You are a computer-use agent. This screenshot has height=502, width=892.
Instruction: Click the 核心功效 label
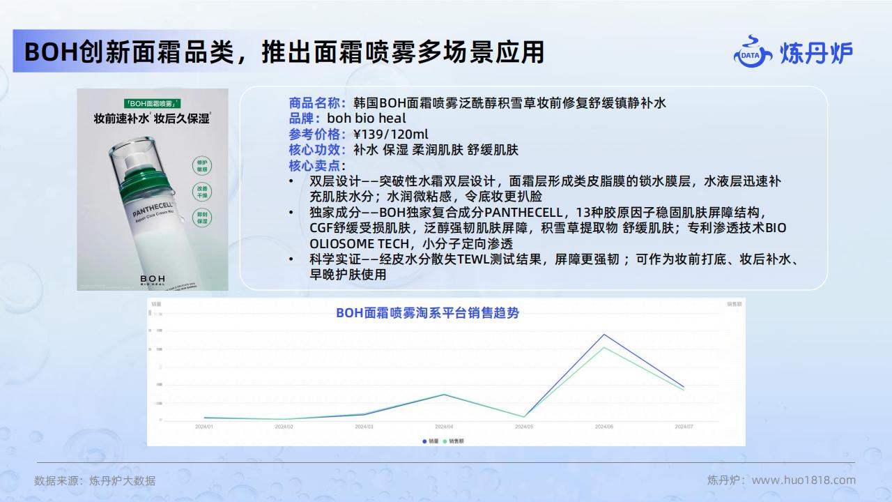point(317,149)
